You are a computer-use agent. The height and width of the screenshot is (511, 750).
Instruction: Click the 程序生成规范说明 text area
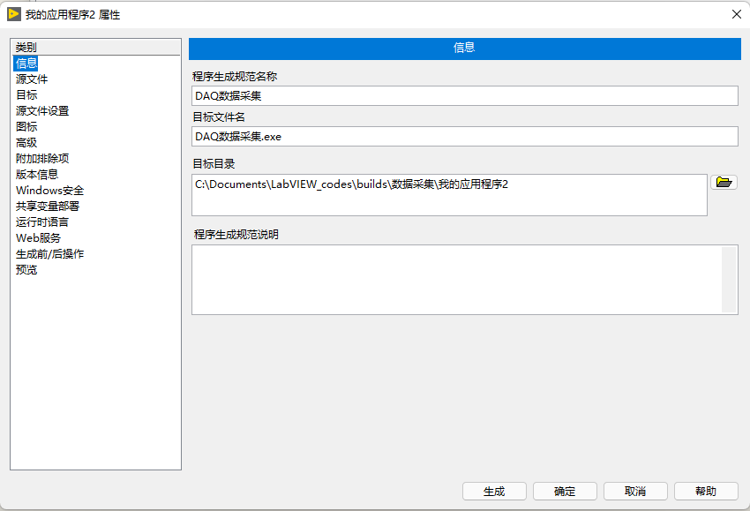(457, 280)
